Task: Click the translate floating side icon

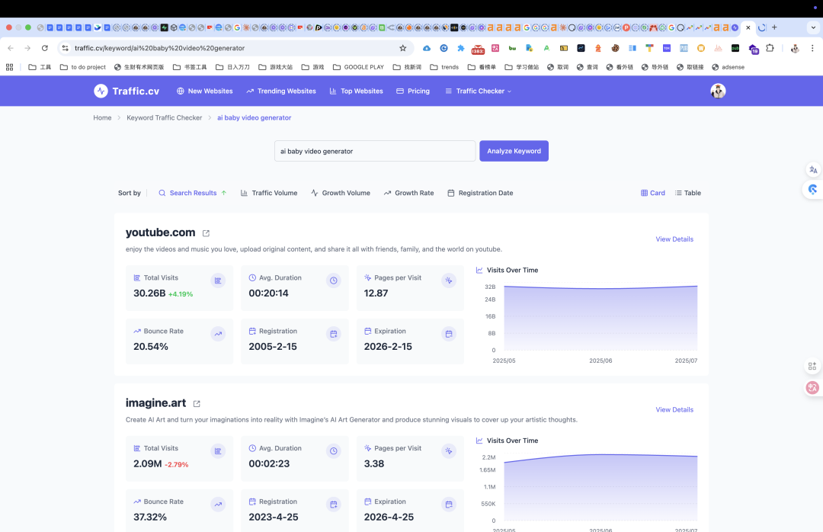Action: click(x=813, y=170)
